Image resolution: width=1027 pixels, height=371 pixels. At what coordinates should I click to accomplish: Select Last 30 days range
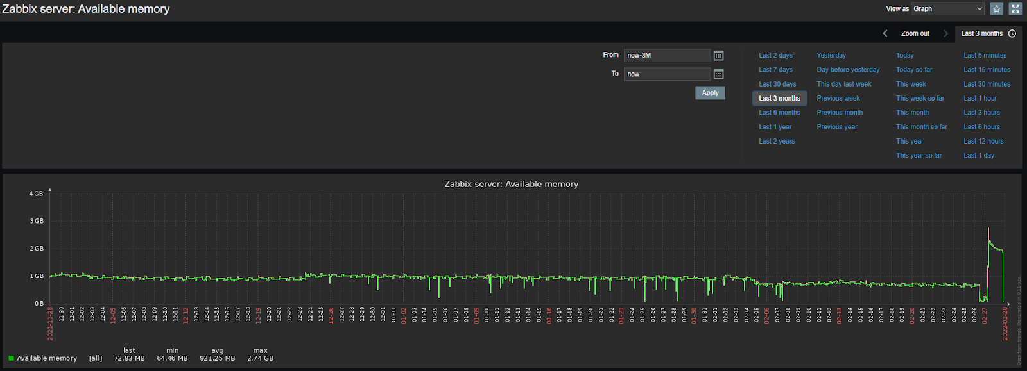[777, 84]
